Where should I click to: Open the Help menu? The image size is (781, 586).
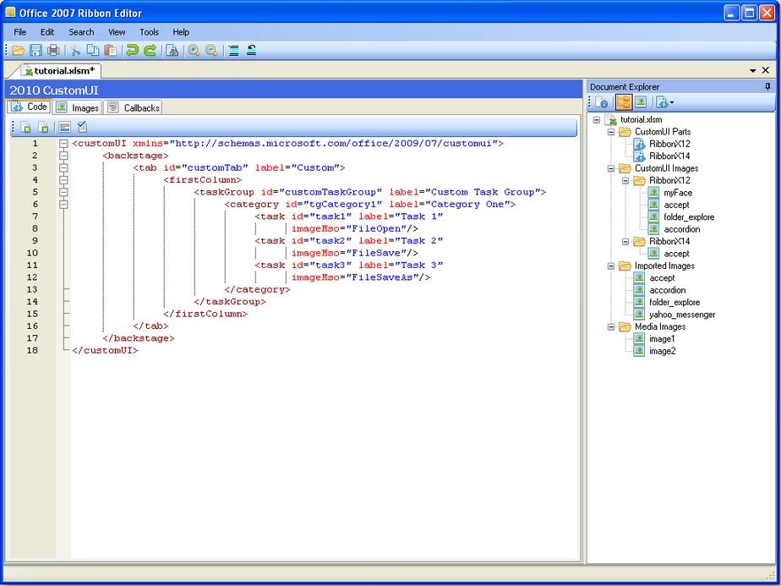coord(181,32)
